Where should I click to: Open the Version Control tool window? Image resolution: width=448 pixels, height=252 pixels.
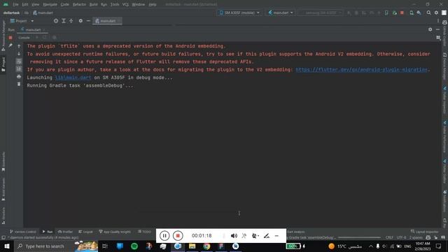coord(23,232)
